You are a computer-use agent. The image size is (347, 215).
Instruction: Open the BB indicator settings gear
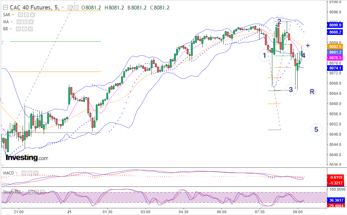(x=24, y=29)
